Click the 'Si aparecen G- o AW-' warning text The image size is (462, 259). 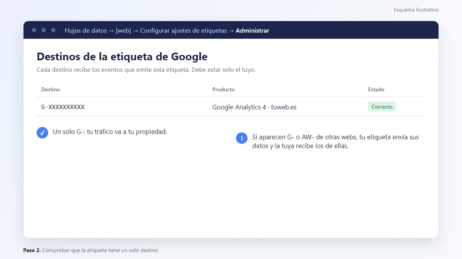click(x=335, y=142)
